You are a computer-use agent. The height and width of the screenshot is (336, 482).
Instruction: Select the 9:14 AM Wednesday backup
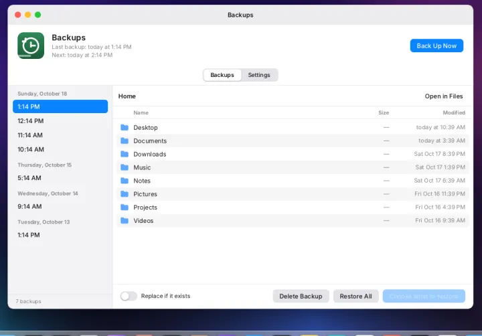point(60,207)
